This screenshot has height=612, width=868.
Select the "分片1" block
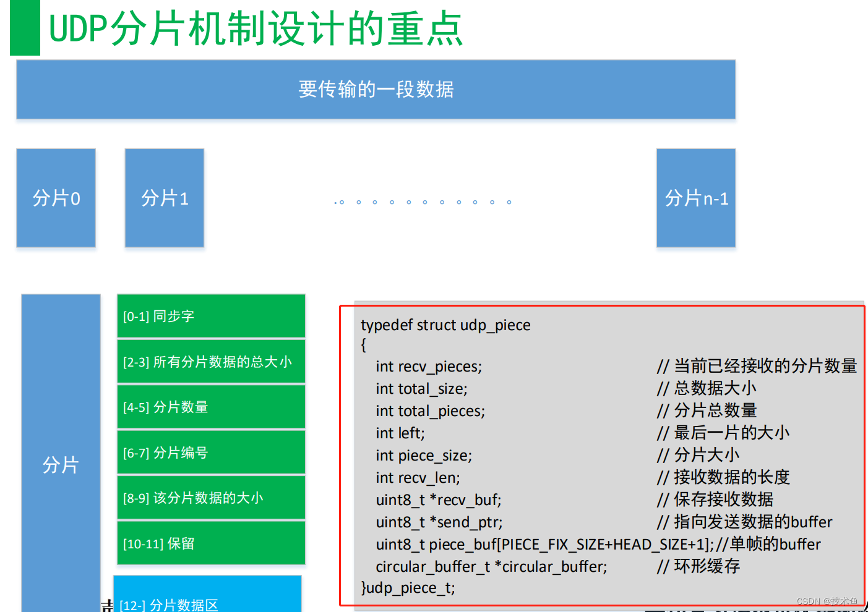(x=165, y=198)
